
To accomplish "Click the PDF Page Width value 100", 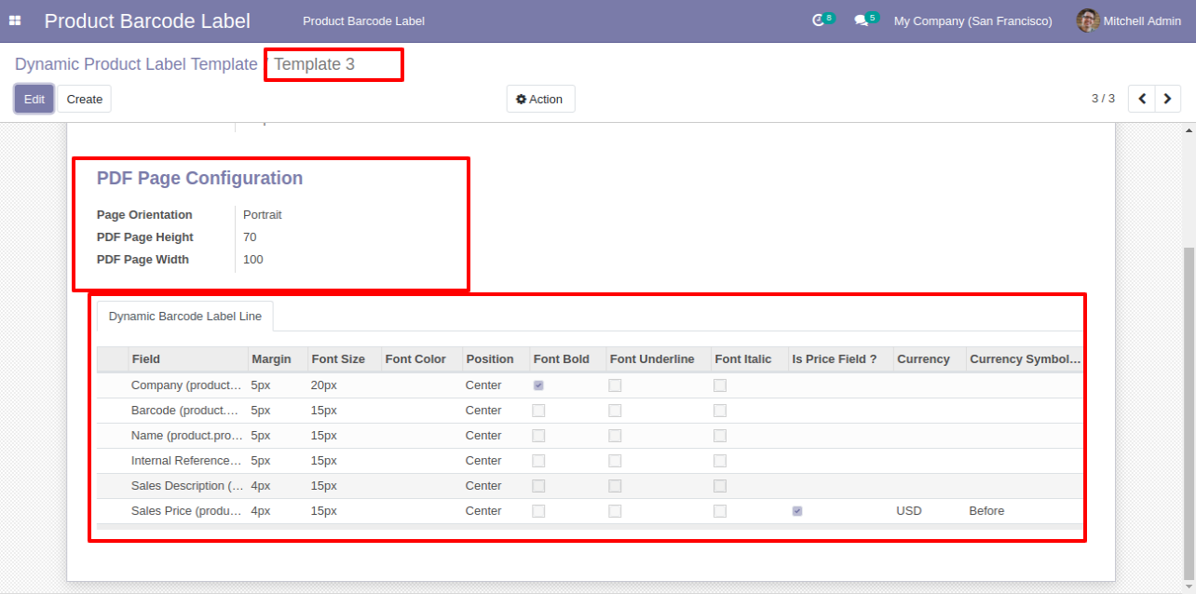I will 253,260.
